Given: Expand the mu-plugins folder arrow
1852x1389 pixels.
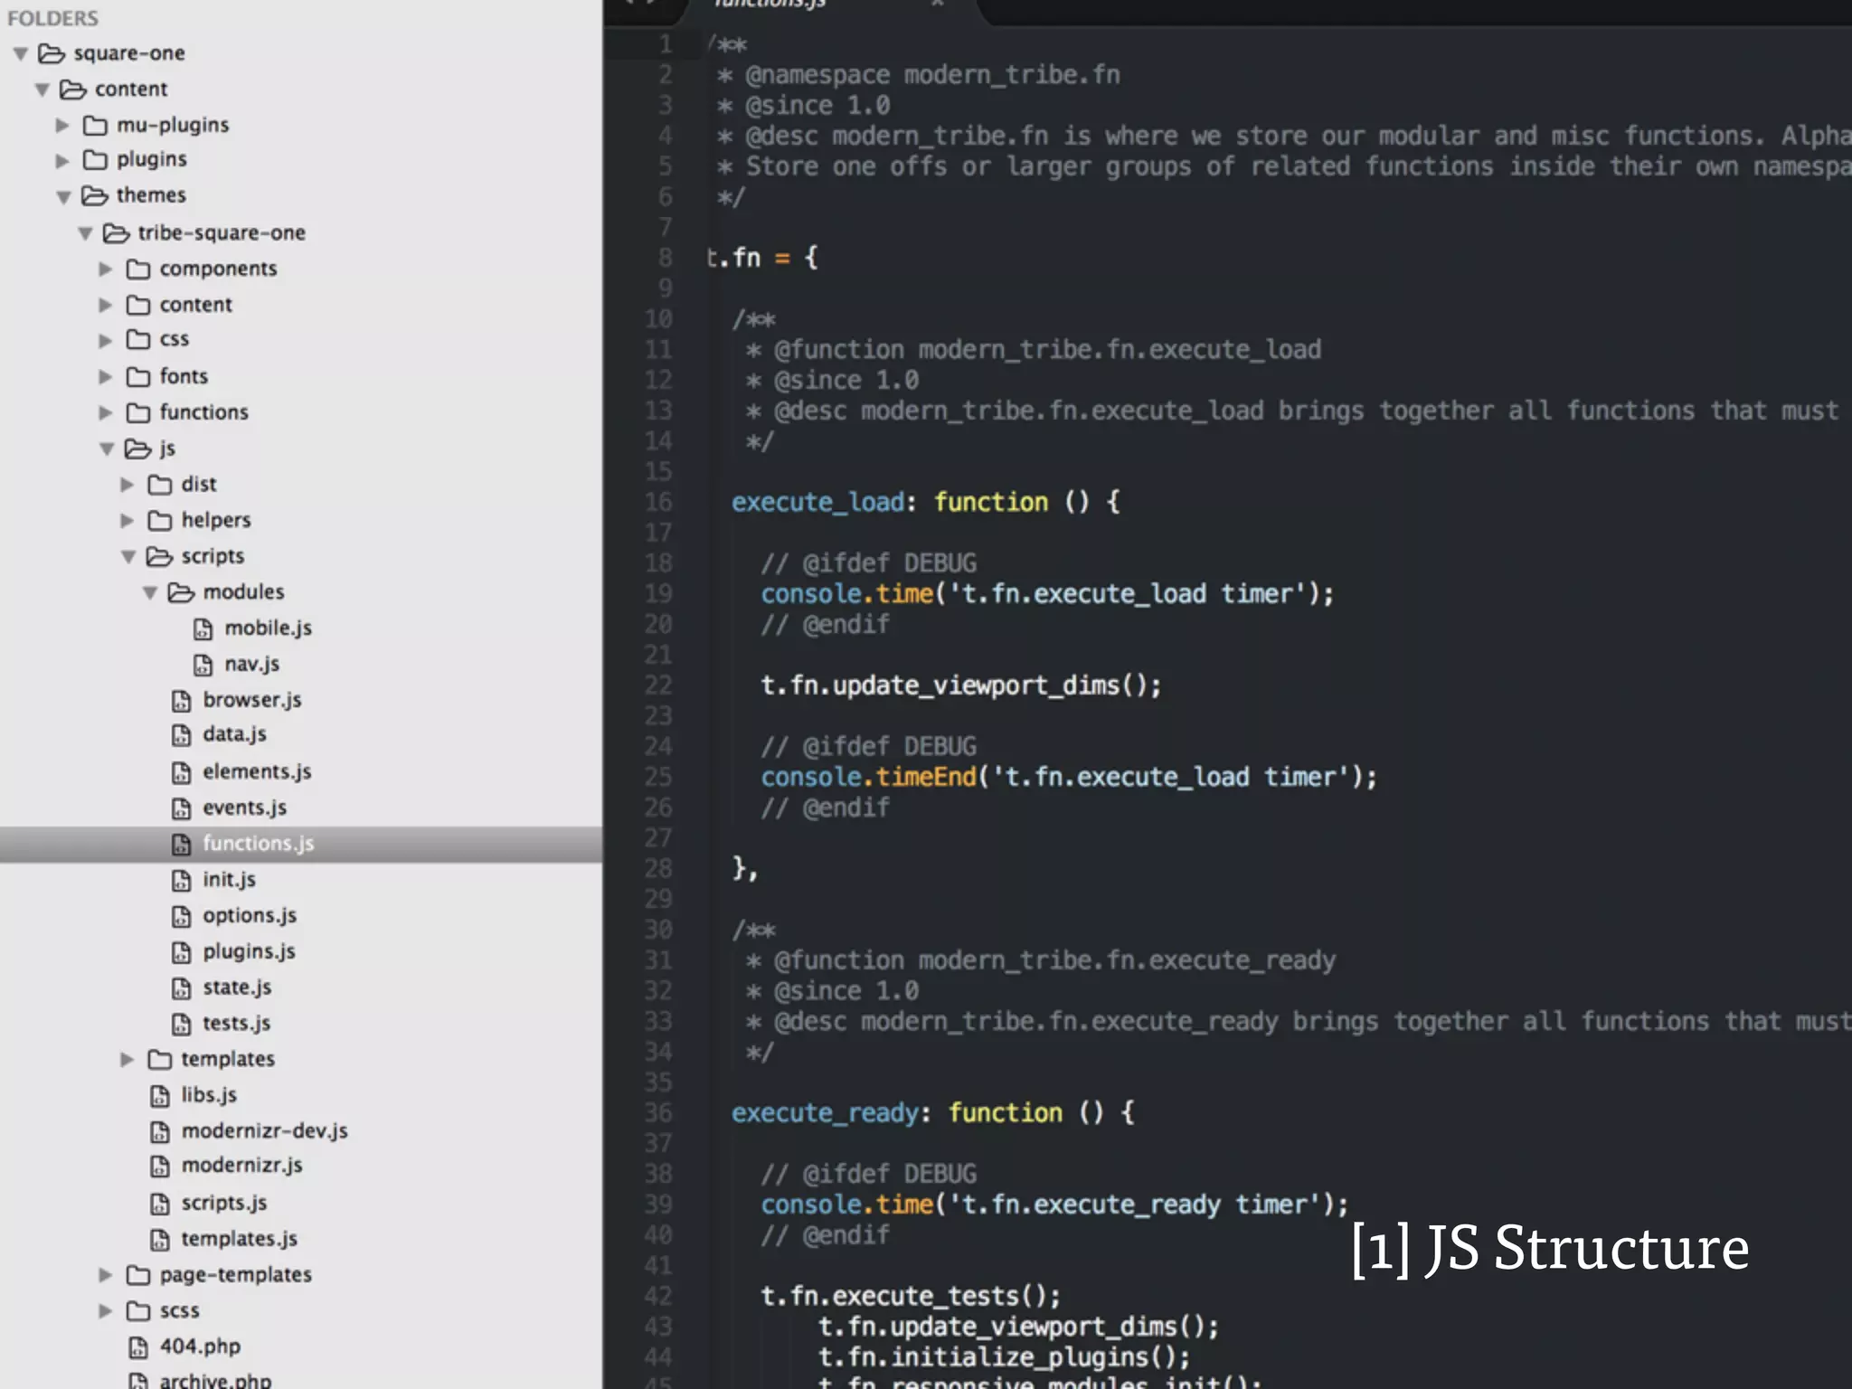Looking at the screenshot, I should [x=62, y=125].
